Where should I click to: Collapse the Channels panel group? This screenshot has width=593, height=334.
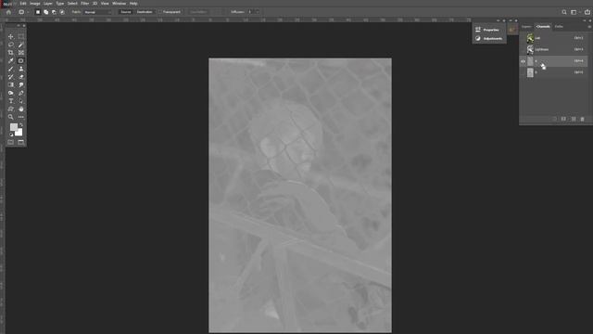pyautogui.click(x=585, y=20)
